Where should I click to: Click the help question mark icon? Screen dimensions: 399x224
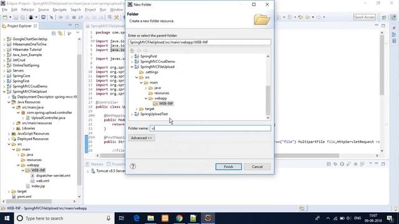coord(133,166)
